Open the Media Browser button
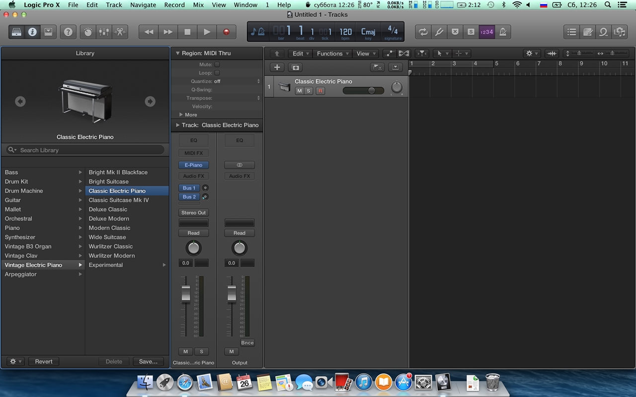The height and width of the screenshot is (397, 636). (620, 32)
